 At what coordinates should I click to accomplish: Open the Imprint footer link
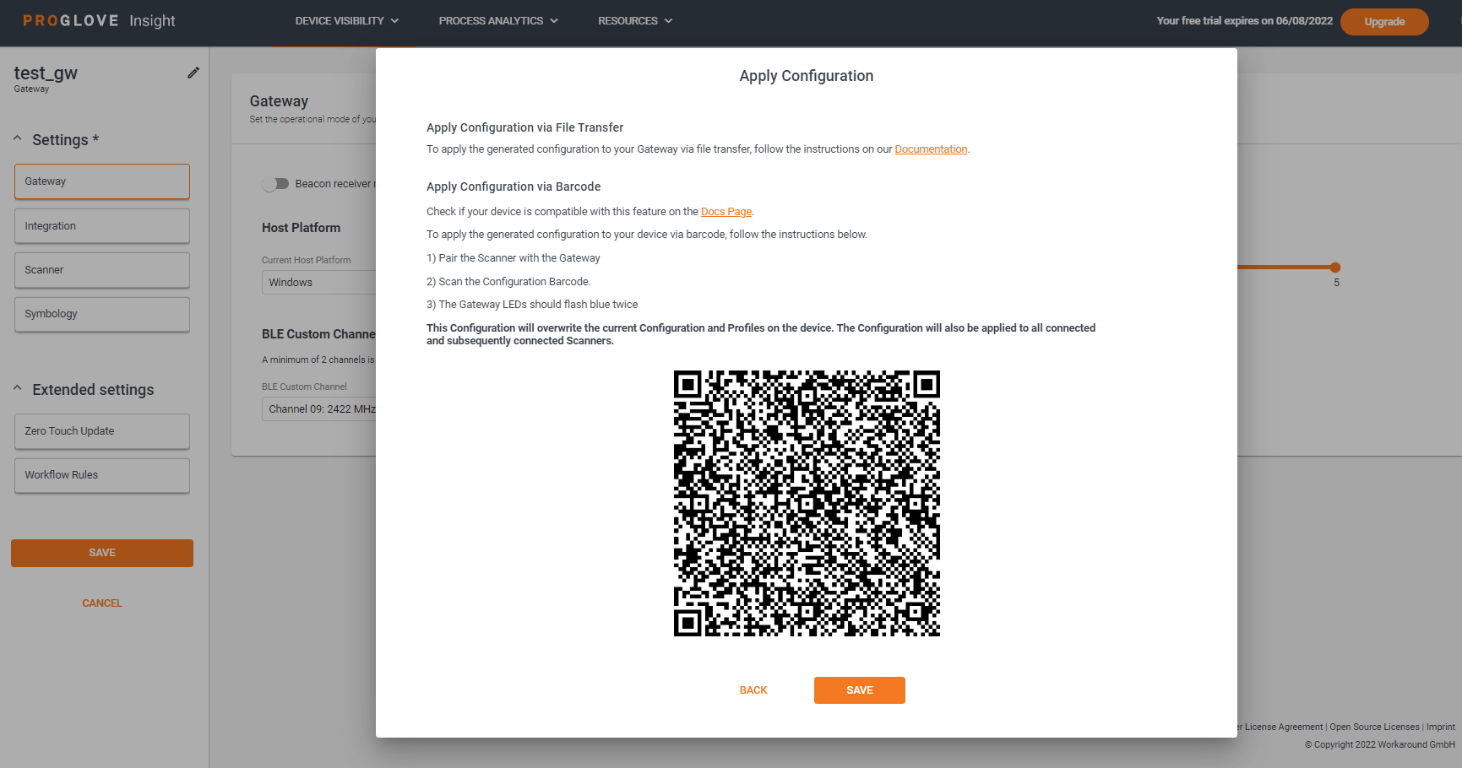pyautogui.click(x=1440, y=727)
